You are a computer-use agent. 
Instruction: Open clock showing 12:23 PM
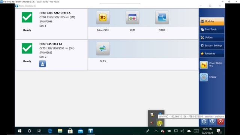tap(207, 131)
